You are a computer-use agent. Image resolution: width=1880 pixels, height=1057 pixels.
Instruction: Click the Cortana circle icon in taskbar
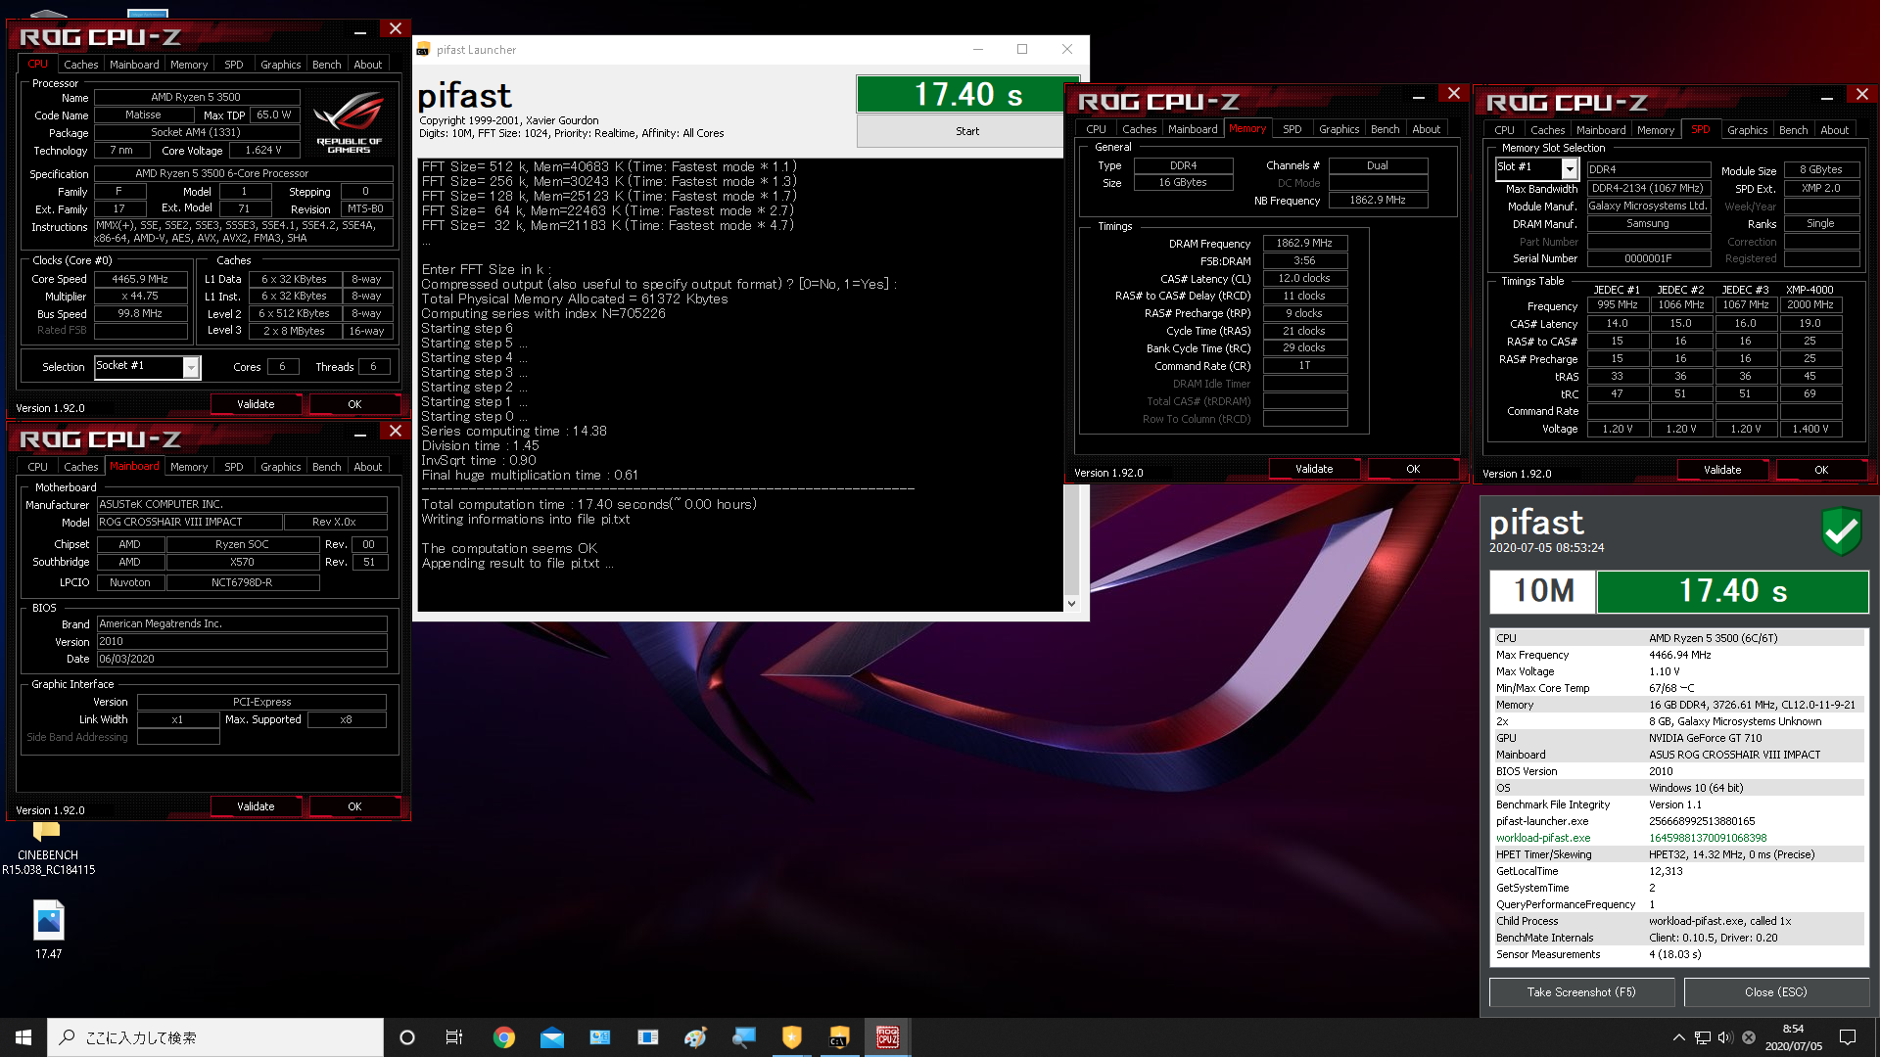pyautogui.click(x=407, y=1037)
